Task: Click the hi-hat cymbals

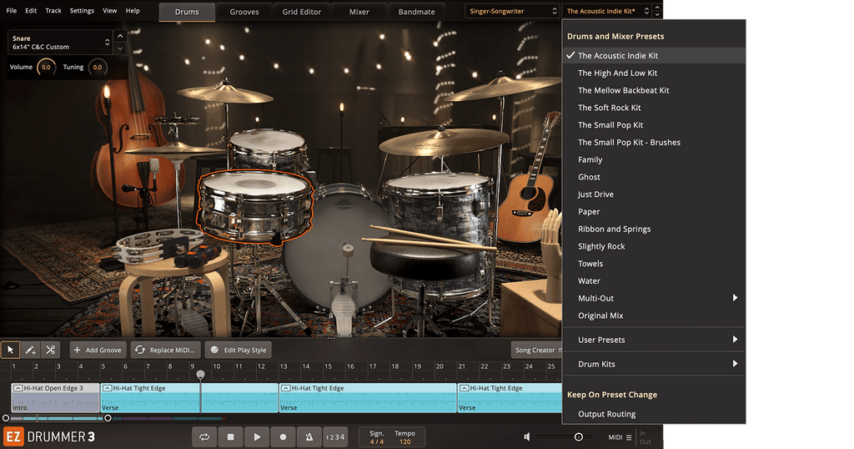Action: [175, 149]
